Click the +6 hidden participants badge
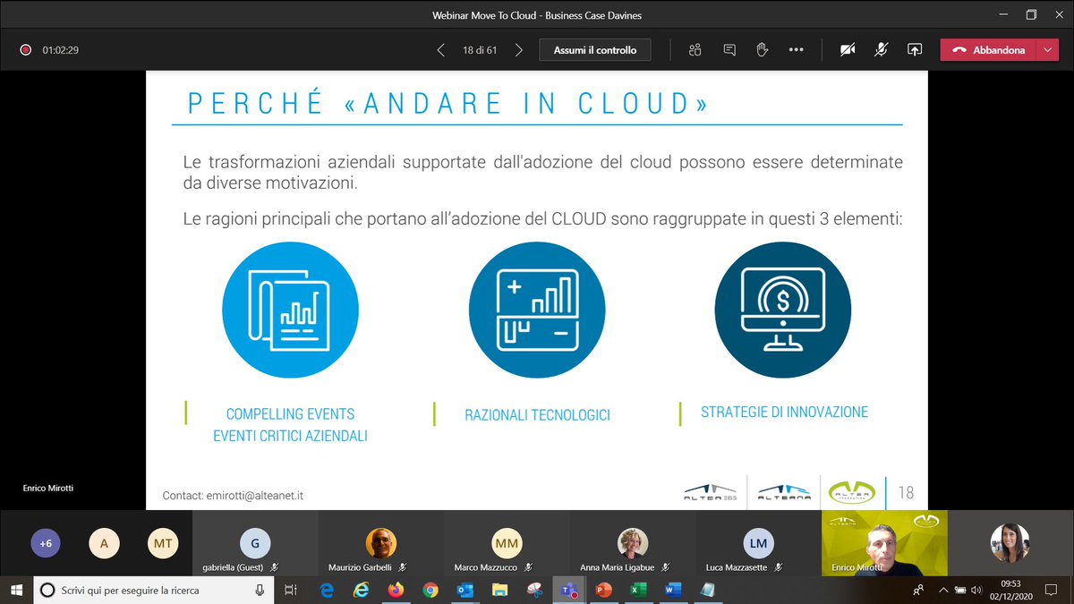Viewport: 1074px width, 604px height. (46, 543)
